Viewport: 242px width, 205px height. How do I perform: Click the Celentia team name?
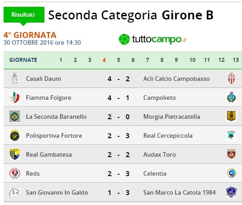point(155,173)
